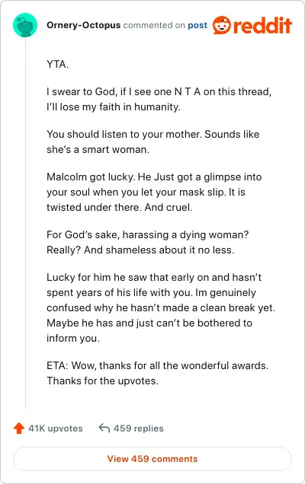Click the "41K upvotes" label
The width and height of the screenshot is (305, 484).
(x=56, y=428)
